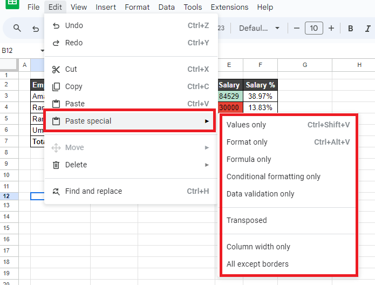This screenshot has height=285, width=375.
Task: Open the File menu
Action: [x=33, y=7]
